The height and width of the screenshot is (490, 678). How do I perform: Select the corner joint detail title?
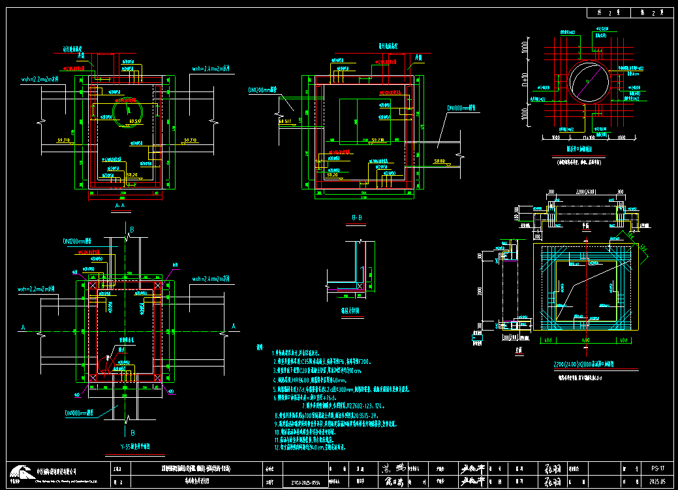pyautogui.click(x=350, y=311)
